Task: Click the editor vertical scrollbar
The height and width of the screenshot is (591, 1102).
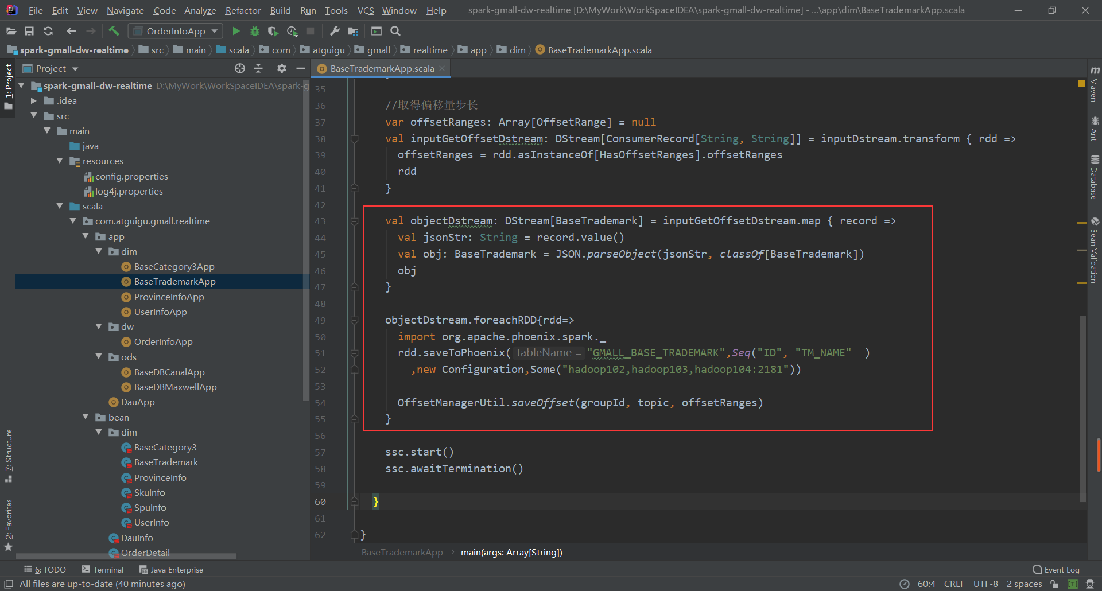Action: (x=1083, y=409)
